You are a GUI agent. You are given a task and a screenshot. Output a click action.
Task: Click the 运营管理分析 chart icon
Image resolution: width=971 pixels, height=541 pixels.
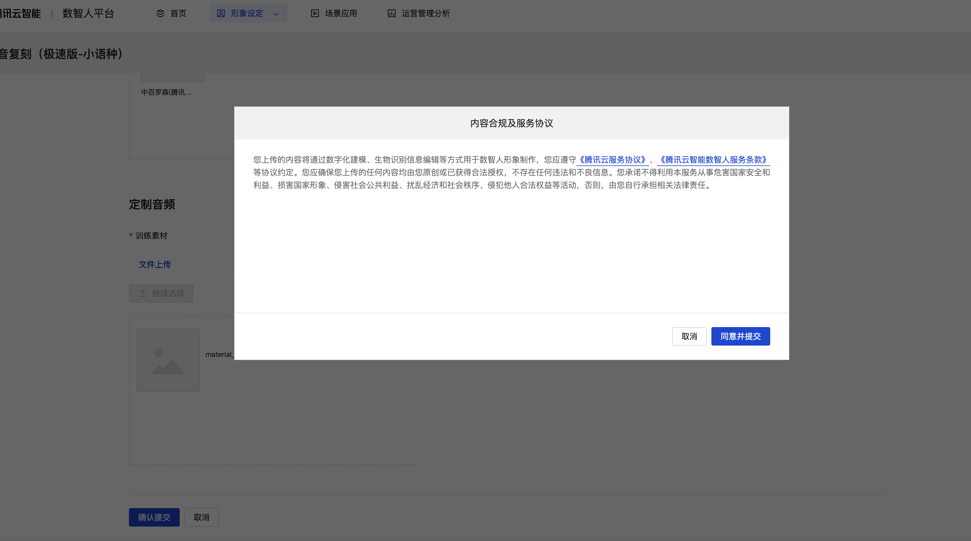click(392, 14)
